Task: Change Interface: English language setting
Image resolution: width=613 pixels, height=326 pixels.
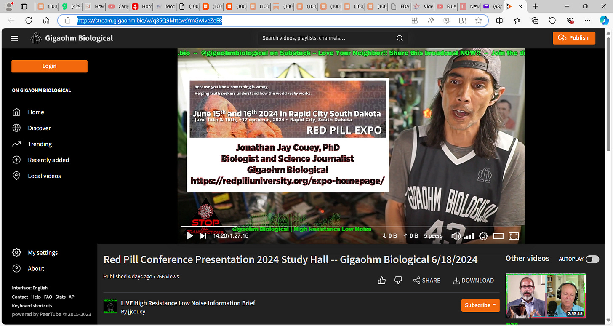Action: [29, 288]
